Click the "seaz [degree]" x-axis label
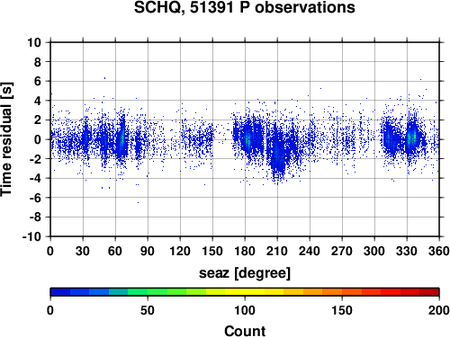This screenshot has width=450, height=337. tap(245, 273)
